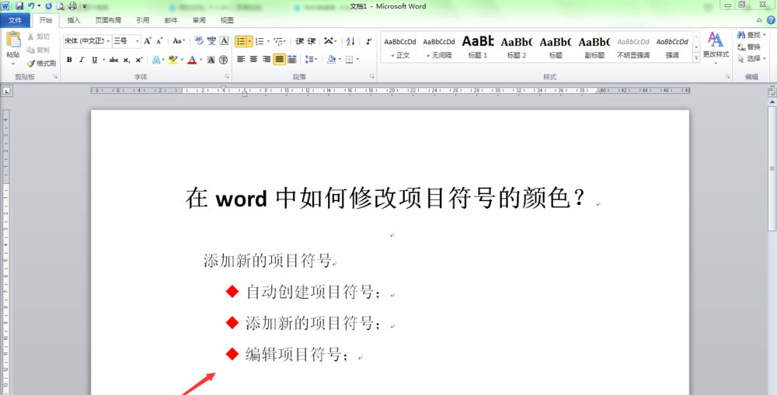Save the document from Quick Access Toolbar

[x=19, y=6]
